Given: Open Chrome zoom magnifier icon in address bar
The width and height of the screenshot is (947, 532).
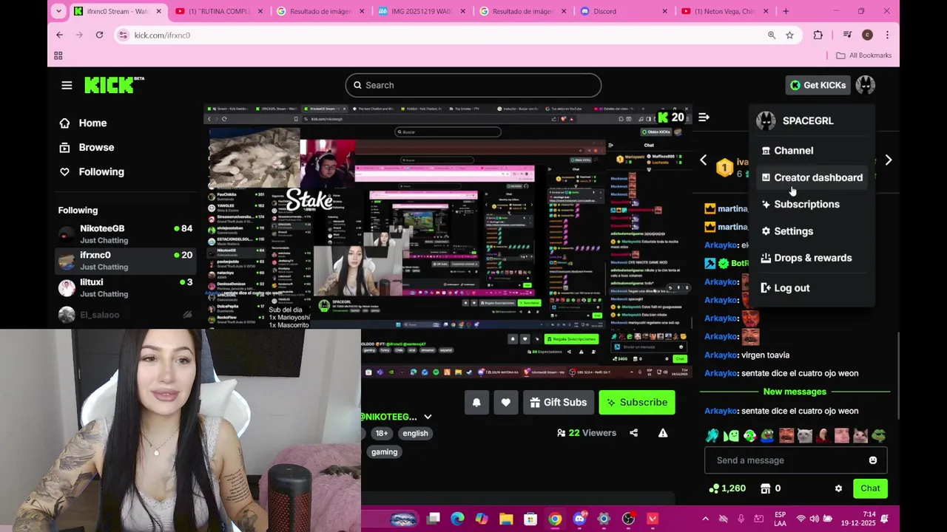Looking at the screenshot, I should click(772, 35).
